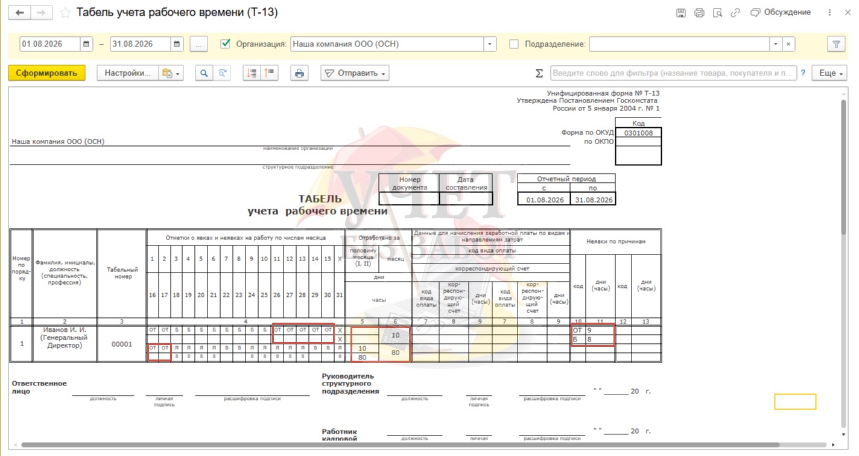This screenshot has height=456, width=859.
Task: Get a link with the chain icon
Action: (x=735, y=13)
